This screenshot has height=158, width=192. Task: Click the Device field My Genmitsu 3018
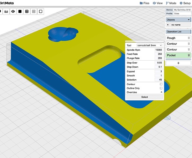click(x=182, y=10)
